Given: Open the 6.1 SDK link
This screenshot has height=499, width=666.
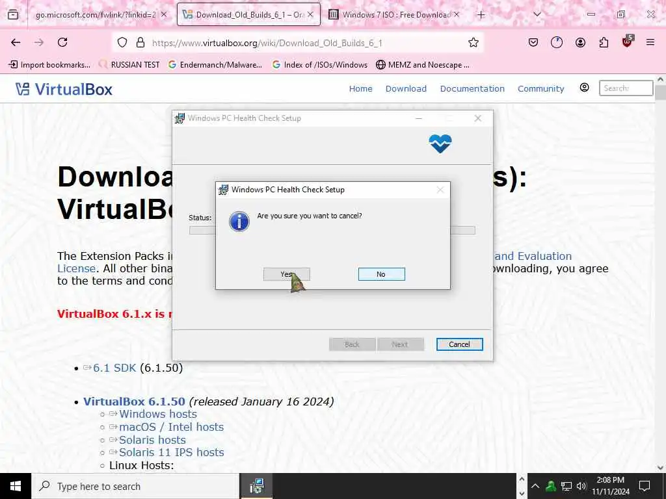Looking at the screenshot, I should (114, 368).
